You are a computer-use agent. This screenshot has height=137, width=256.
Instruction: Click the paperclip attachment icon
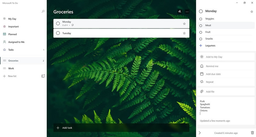click(x=202, y=92)
